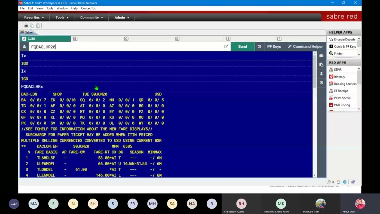Open Quick & PF Keys helper app
380x214 pixels.
(x=342, y=47)
